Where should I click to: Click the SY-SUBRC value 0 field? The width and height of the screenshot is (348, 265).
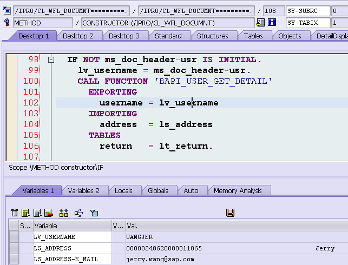pyautogui.click(x=339, y=11)
